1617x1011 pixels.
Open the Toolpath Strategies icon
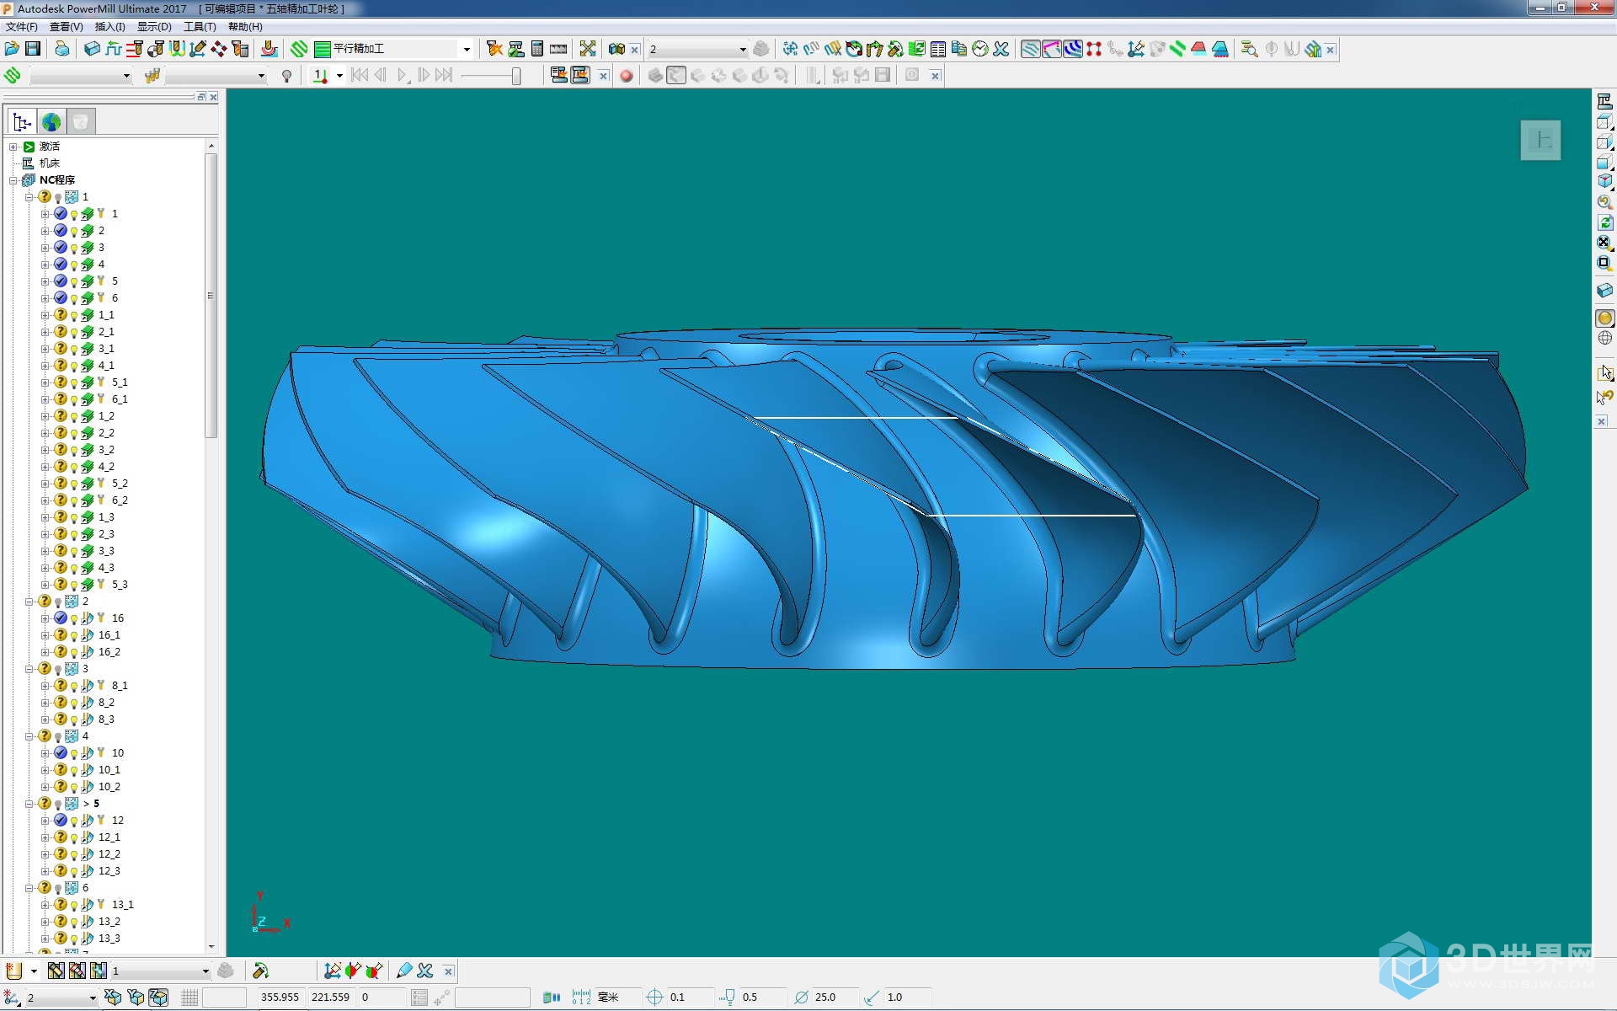click(299, 49)
